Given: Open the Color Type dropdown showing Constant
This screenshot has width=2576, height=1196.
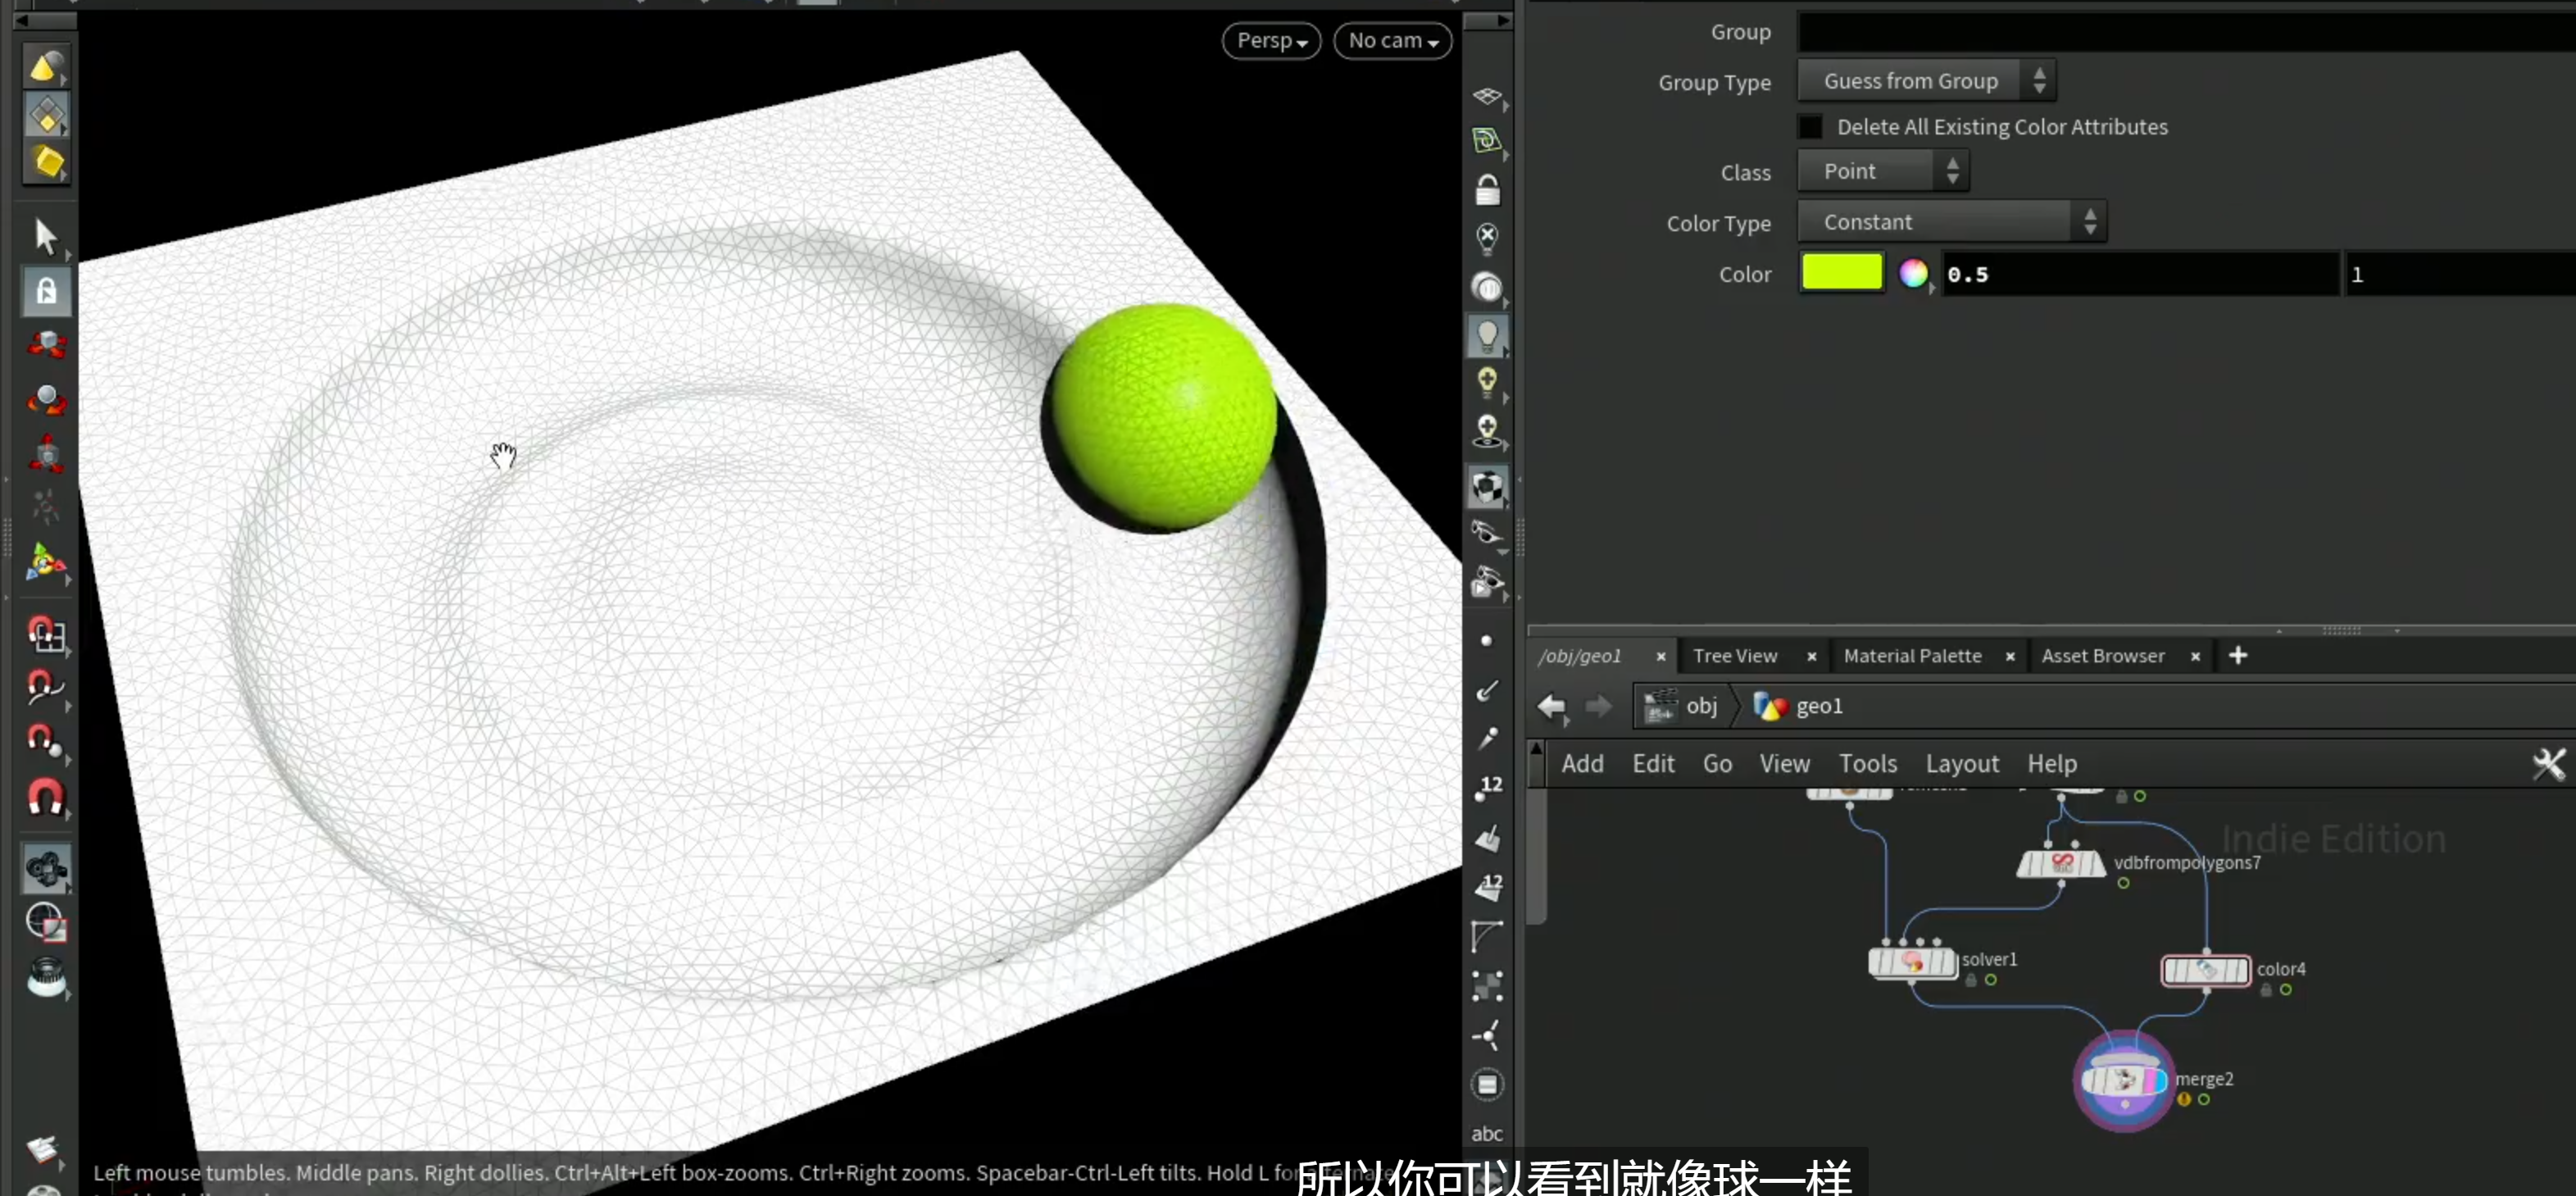Looking at the screenshot, I should [x=1951, y=222].
